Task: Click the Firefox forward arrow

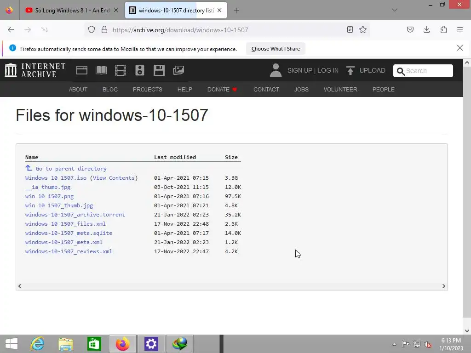Action: coord(28,30)
